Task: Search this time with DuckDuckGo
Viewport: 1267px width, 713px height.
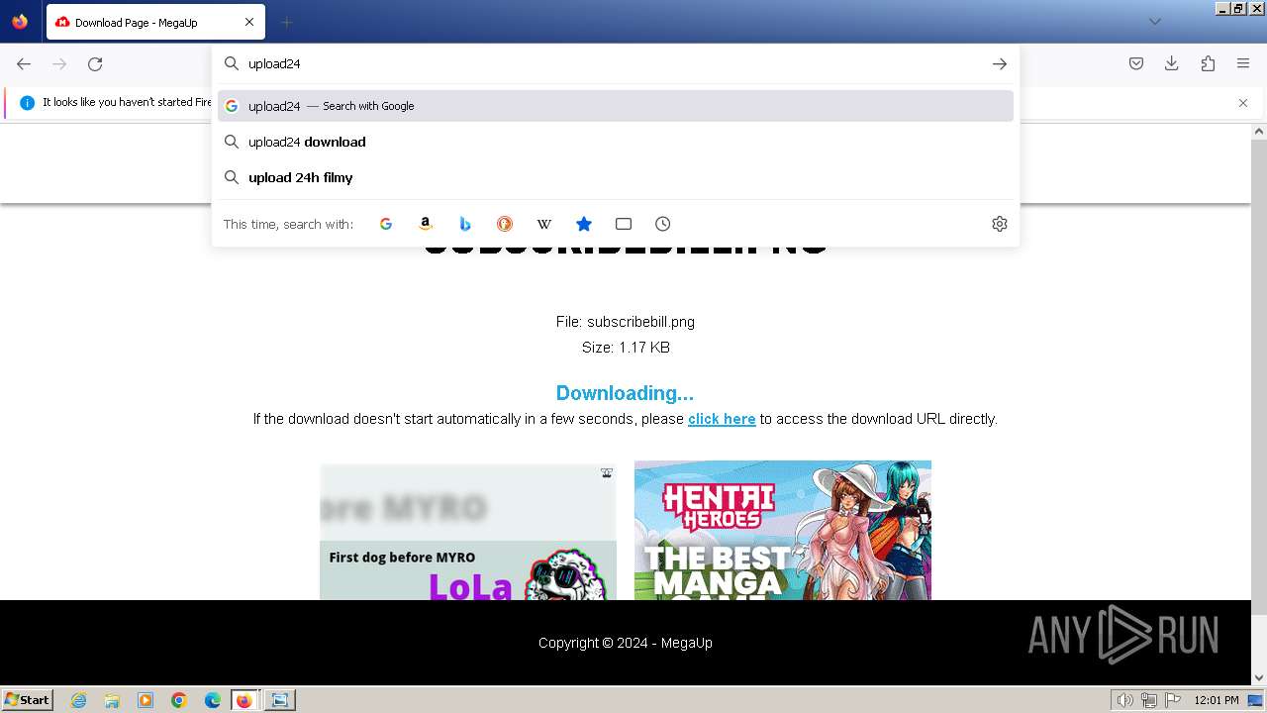Action: tap(505, 224)
